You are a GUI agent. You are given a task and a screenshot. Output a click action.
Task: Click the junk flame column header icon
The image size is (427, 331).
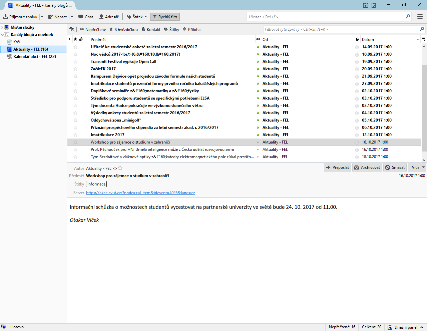[x=357, y=39]
